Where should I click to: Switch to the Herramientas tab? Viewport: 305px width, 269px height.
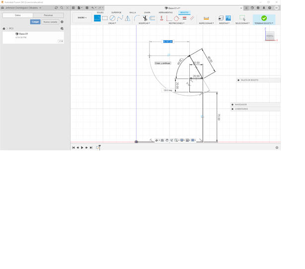click(x=165, y=12)
